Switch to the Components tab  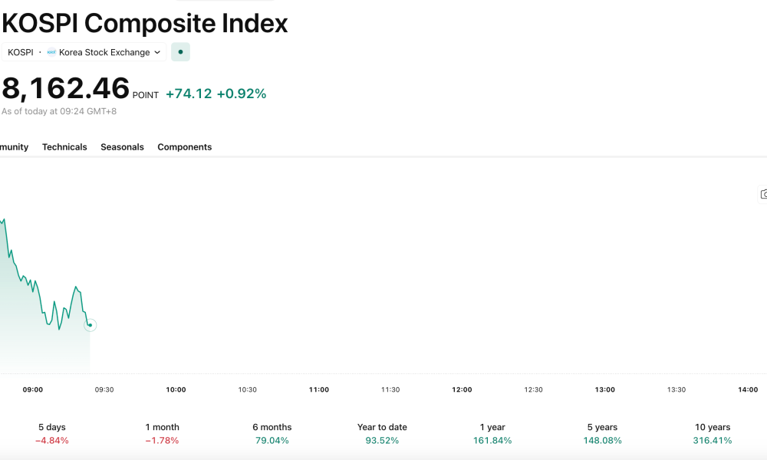[x=184, y=147]
